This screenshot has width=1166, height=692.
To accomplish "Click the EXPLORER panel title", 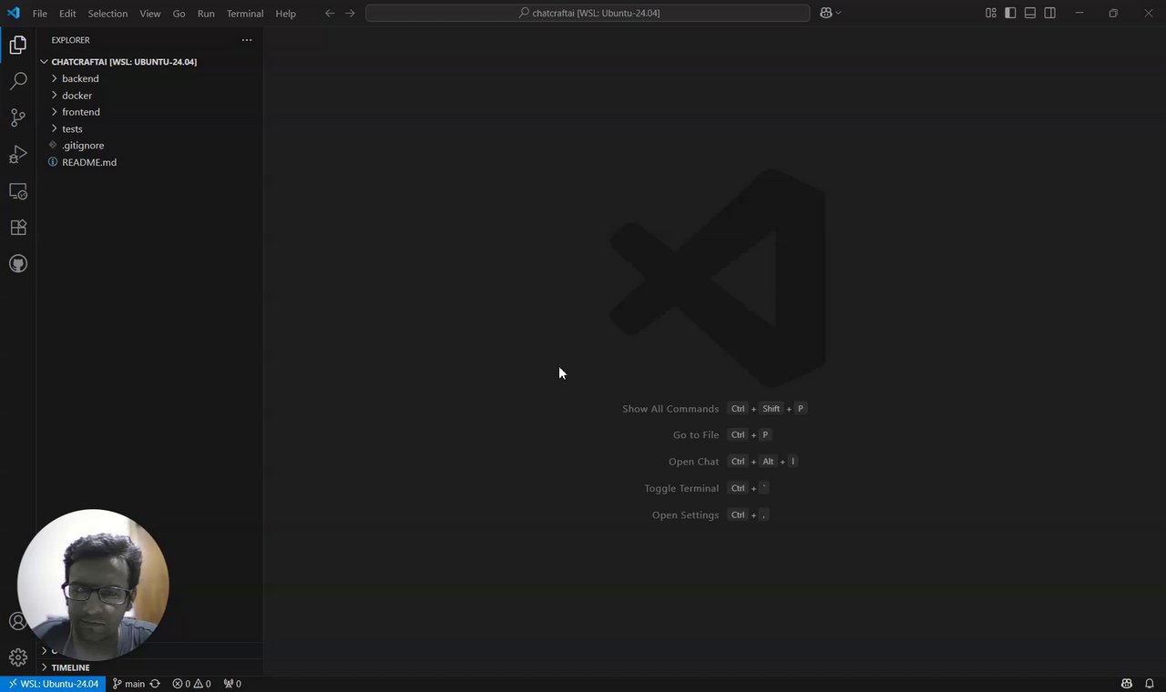I will pyautogui.click(x=70, y=40).
